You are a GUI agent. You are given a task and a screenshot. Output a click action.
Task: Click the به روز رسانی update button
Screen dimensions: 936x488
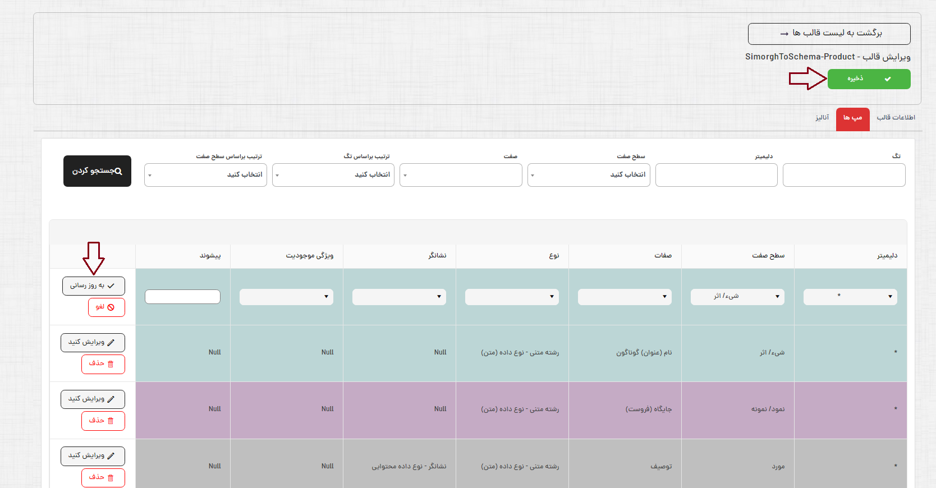tap(93, 286)
